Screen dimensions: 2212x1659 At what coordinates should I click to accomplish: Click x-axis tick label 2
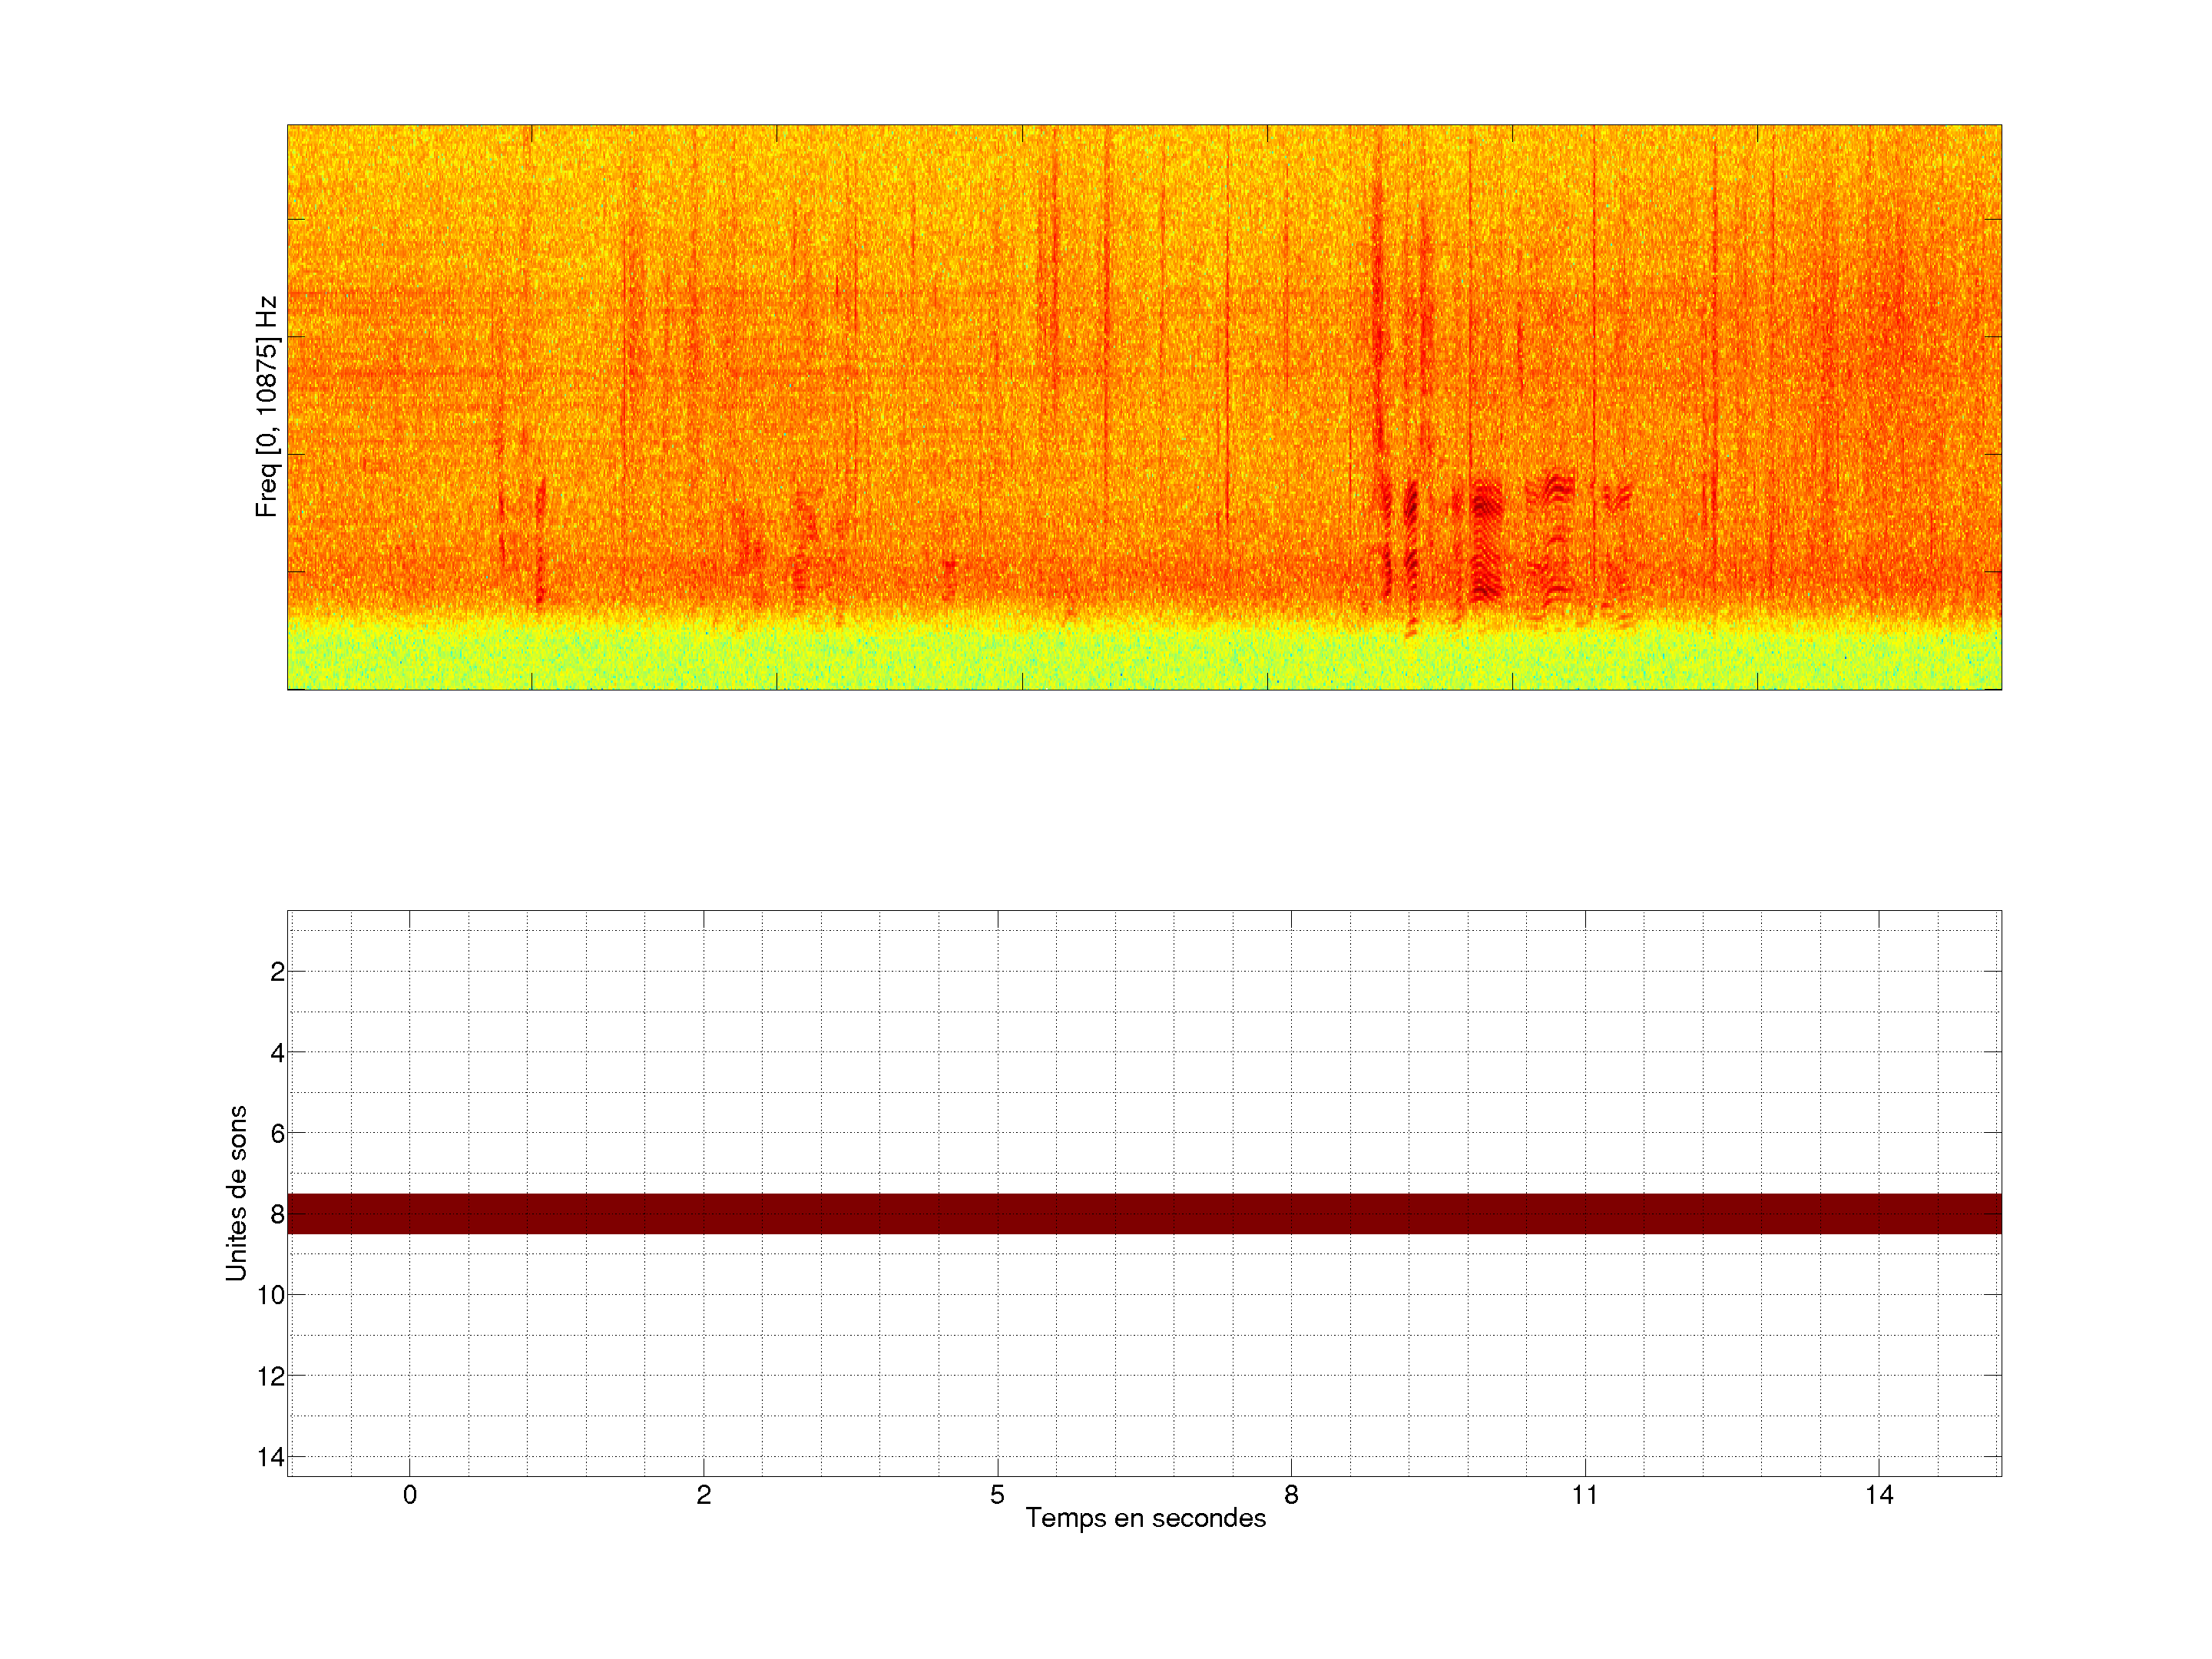tap(704, 1495)
